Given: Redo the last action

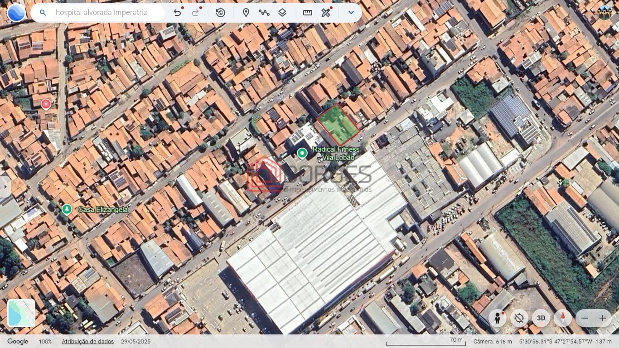Looking at the screenshot, I should point(196,13).
